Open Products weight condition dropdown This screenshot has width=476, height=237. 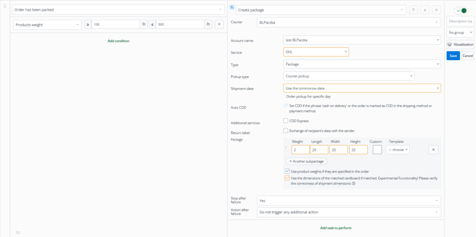(48, 25)
